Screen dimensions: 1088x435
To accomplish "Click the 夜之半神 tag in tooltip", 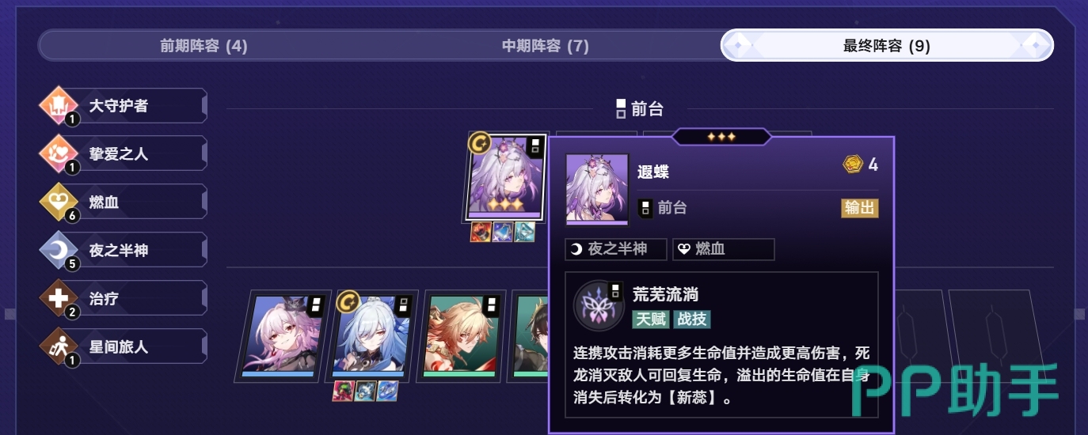I will (616, 249).
